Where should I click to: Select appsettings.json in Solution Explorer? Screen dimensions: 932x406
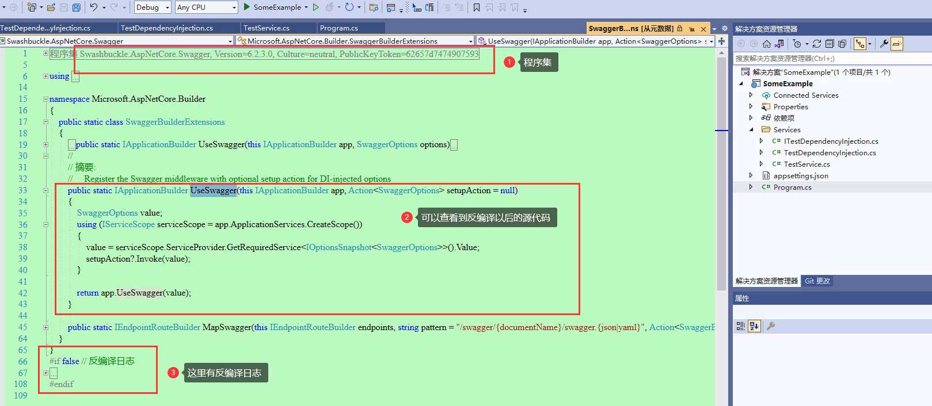(801, 176)
